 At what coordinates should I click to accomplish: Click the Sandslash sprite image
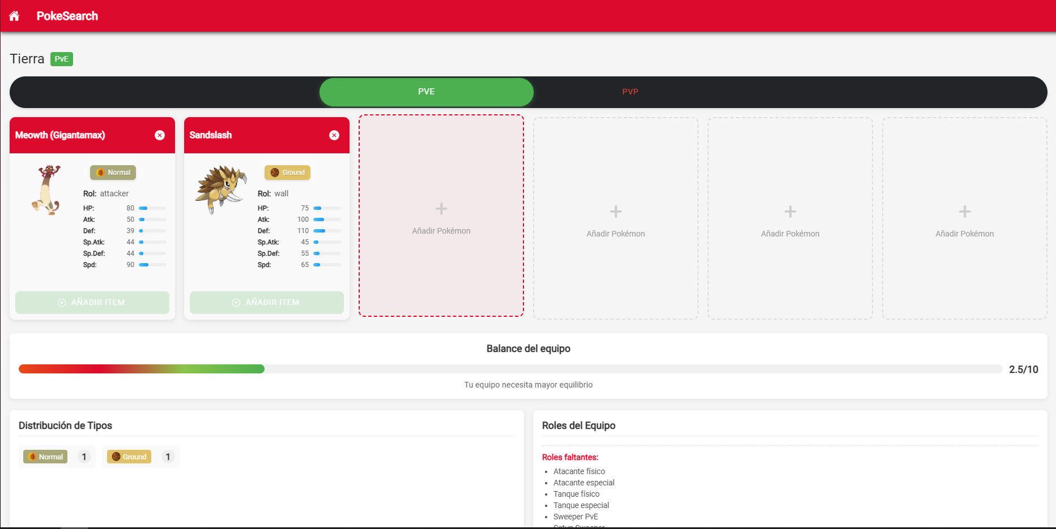click(221, 190)
